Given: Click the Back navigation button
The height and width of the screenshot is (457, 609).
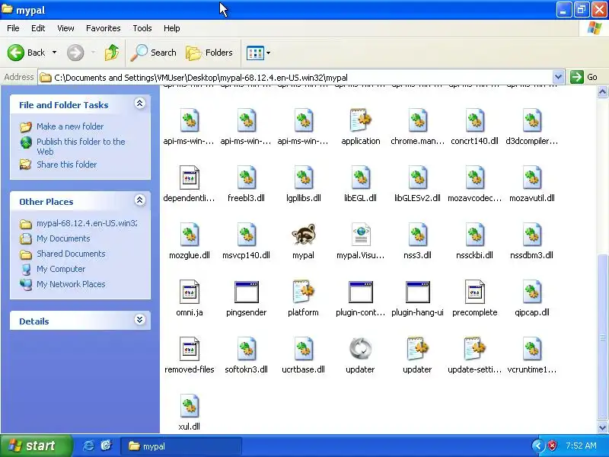Looking at the screenshot, I should (26, 53).
